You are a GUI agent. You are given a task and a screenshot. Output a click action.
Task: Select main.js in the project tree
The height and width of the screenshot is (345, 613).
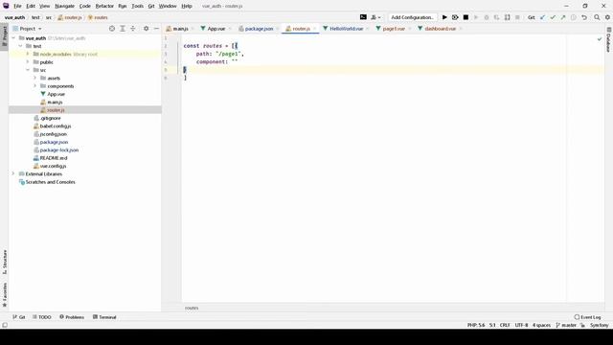tap(55, 103)
